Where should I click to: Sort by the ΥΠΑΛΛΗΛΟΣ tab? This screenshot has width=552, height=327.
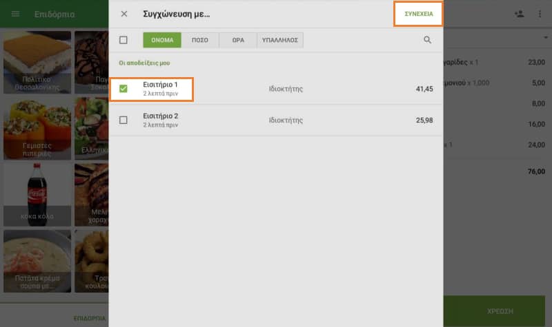pyautogui.click(x=280, y=41)
